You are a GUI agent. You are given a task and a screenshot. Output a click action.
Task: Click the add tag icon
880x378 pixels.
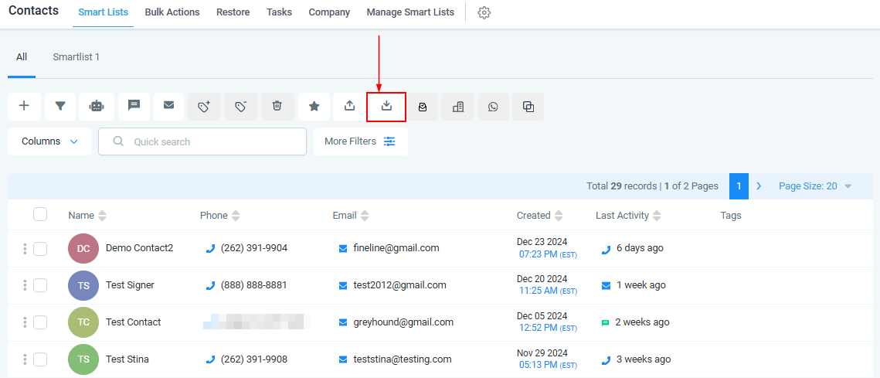coord(204,106)
